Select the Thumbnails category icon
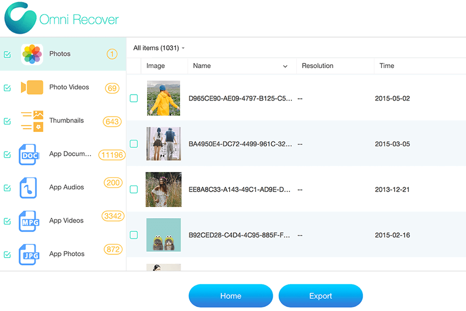This screenshot has width=466, height=311. pyautogui.click(x=32, y=121)
